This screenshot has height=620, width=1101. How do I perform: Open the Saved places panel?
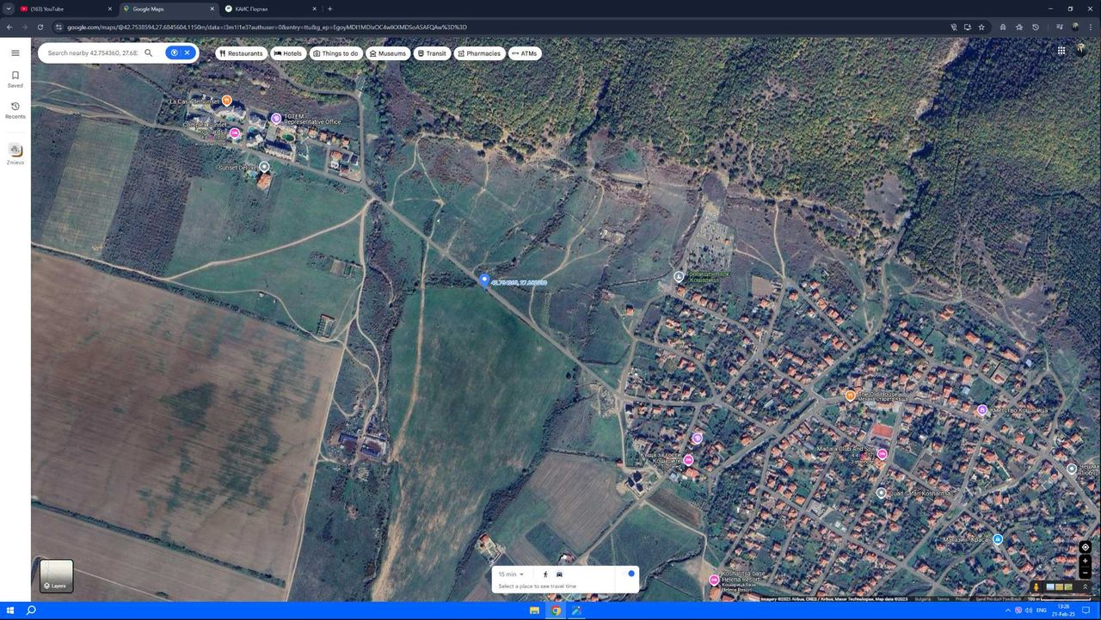(15, 79)
